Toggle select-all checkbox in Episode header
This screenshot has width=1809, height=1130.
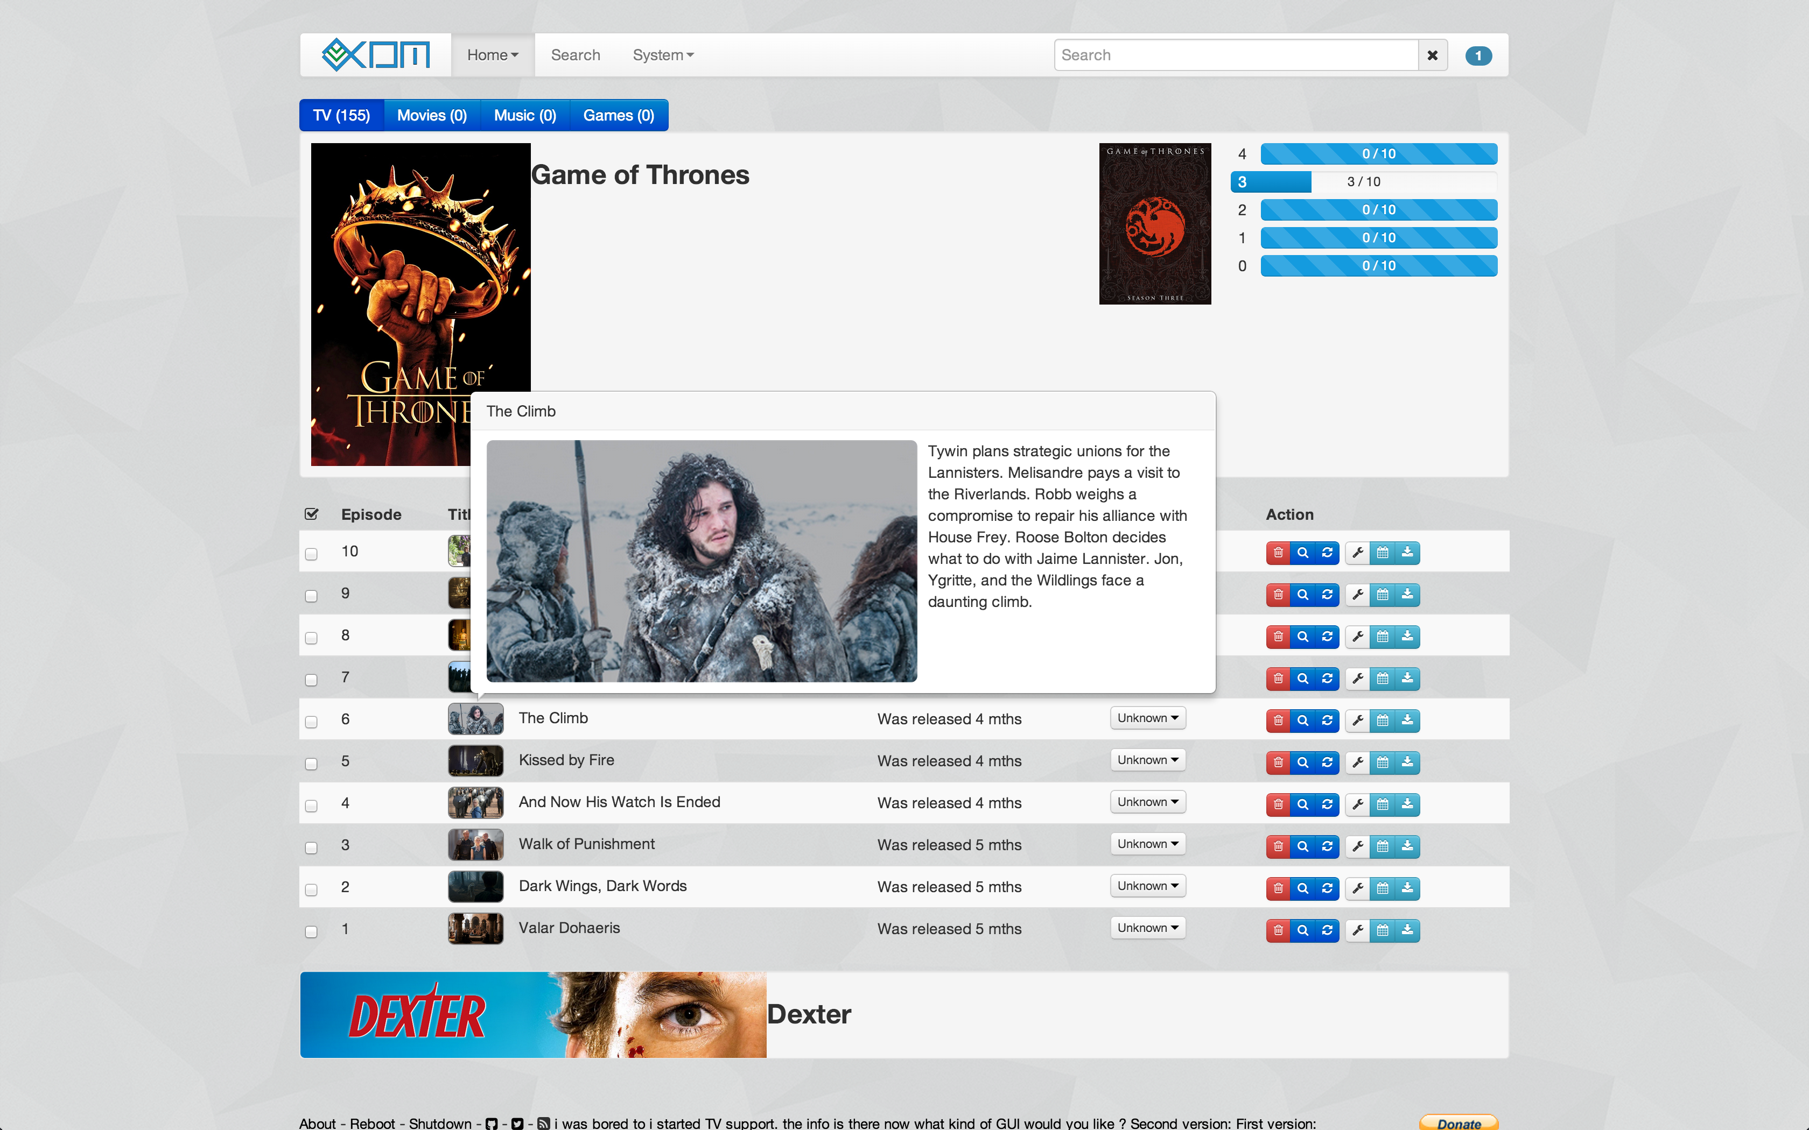point(312,514)
